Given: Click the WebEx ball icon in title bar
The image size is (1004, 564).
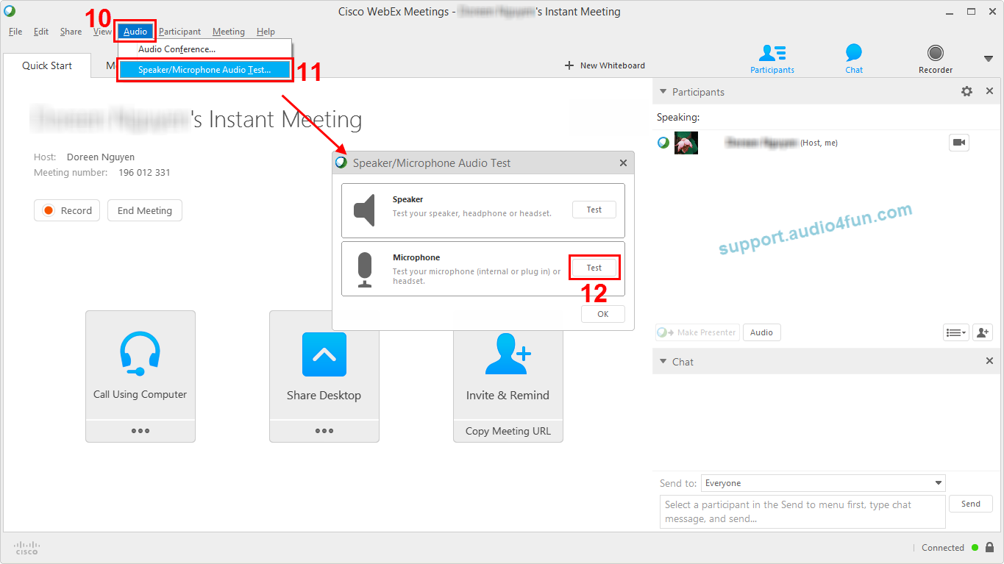Looking at the screenshot, I should (x=10, y=11).
